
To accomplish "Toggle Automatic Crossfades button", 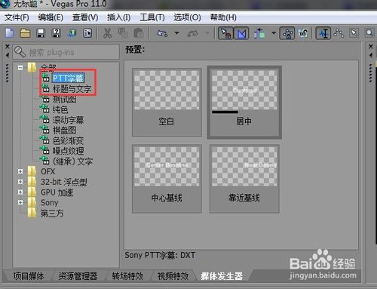I will (241, 33).
